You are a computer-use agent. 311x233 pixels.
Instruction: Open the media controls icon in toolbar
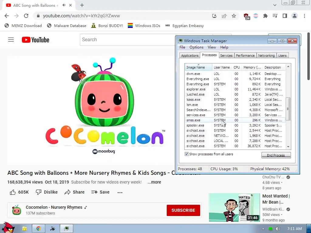click(275, 16)
